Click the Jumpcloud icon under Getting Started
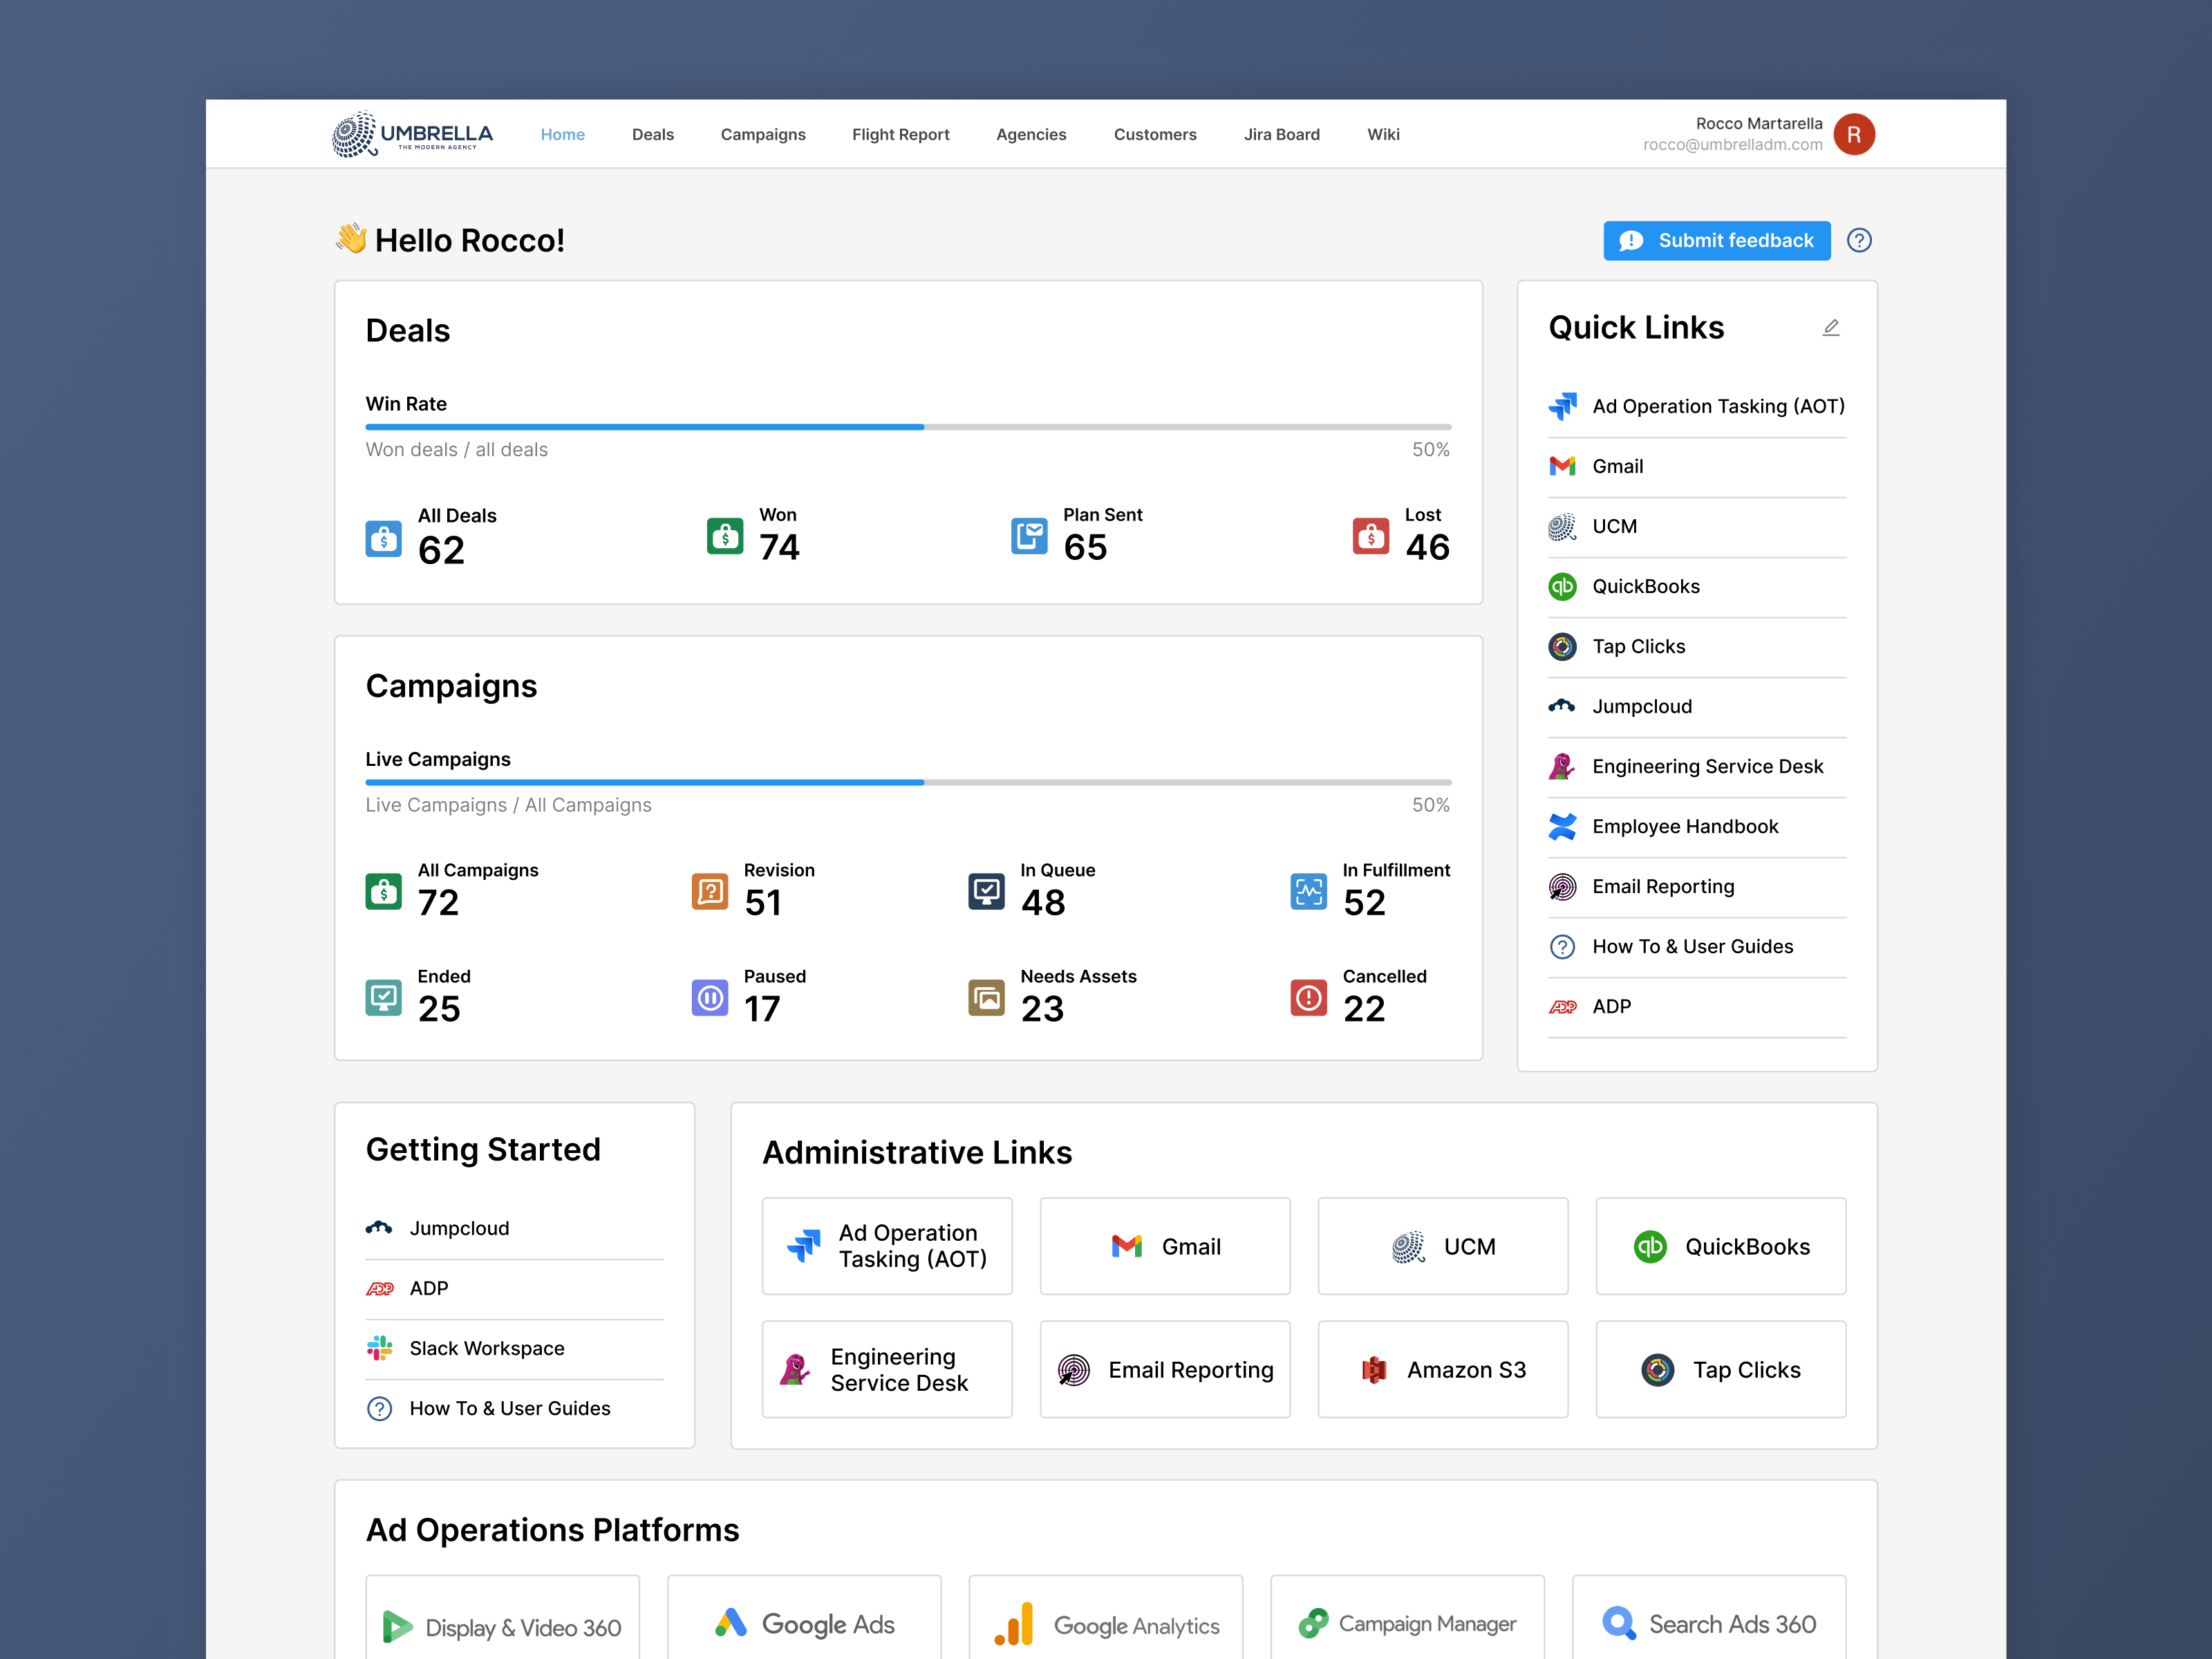Screen dimensions: 2212x1659 pos(381,1228)
